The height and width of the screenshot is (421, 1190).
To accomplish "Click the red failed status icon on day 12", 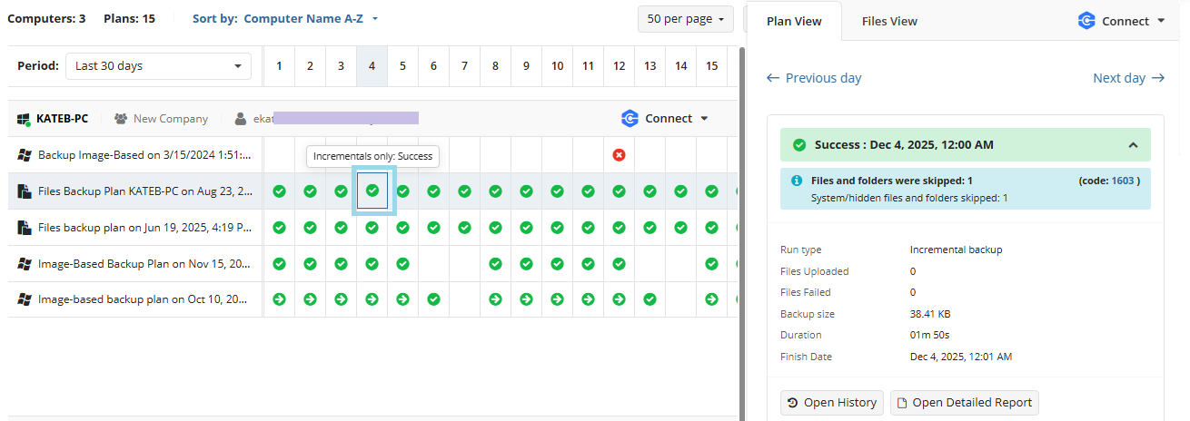I will (x=619, y=155).
